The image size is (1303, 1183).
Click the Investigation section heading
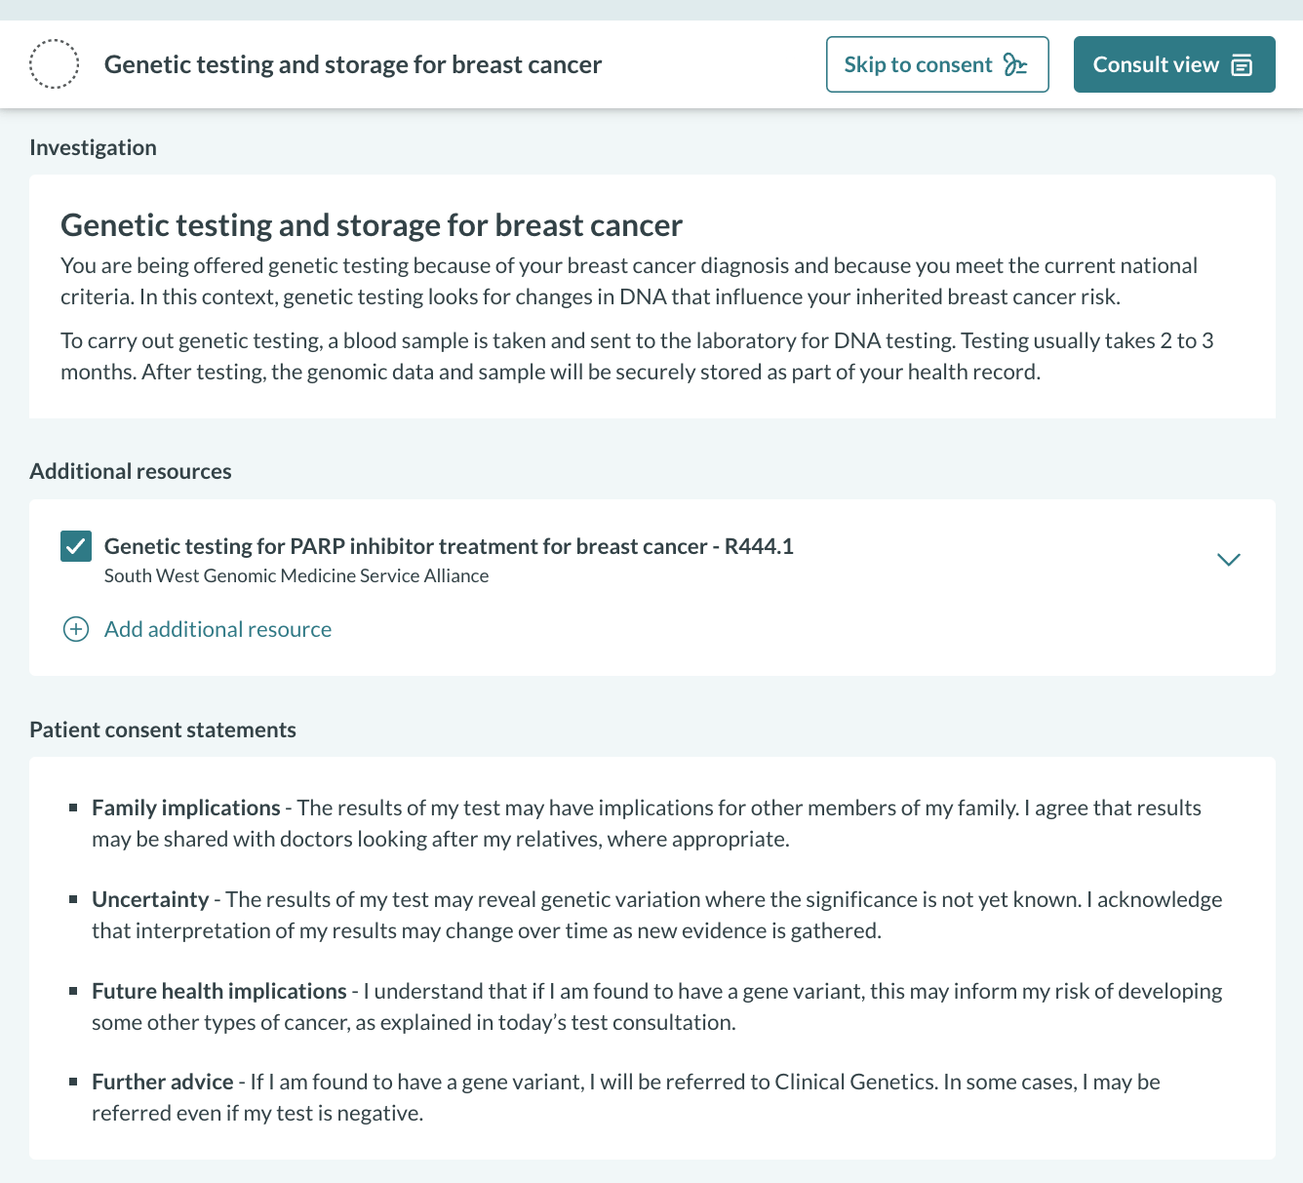click(x=93, y=147)
